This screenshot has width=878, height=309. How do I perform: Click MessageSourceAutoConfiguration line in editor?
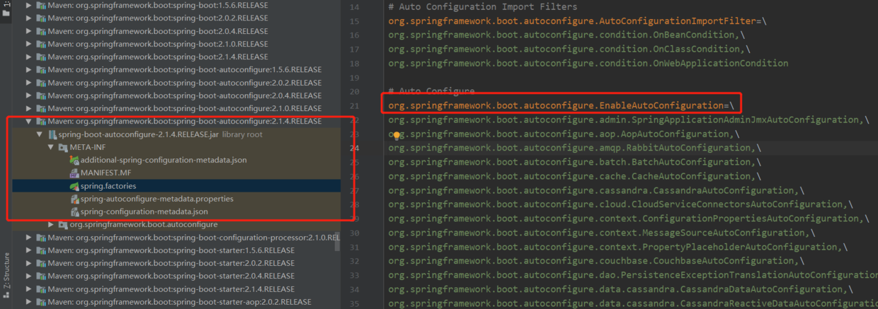[x=600, y=233]
